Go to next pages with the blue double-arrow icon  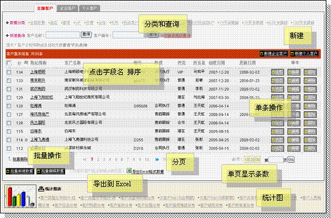coord(157,160)
